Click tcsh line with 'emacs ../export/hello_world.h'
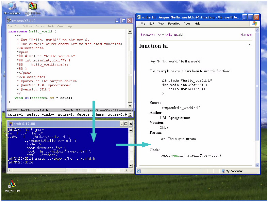The image size is (268, 203). (x=52, y=158)
